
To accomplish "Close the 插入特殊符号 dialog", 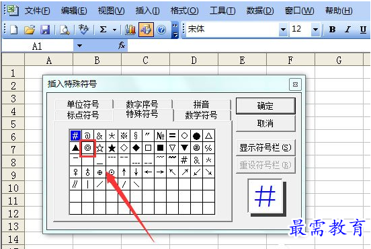I will (x=295, y=85).
